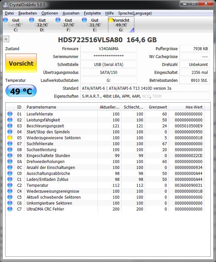Image resolution: width=216 pixels, height=262 pixels.
Task: Click the CrystalDiskInfo title bar app icon
Action: tap(6, 5)
